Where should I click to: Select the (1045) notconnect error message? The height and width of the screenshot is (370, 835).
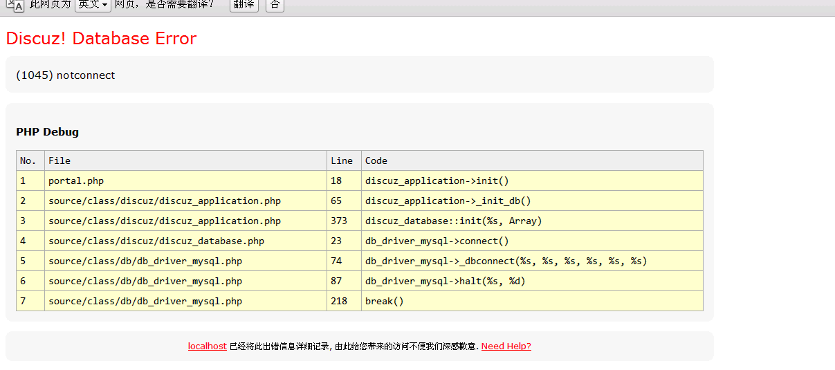66,75
